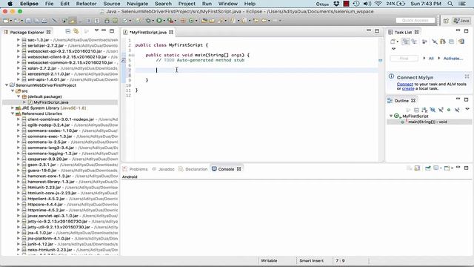
Task: Expand the JRE System Library node
Action: click(13, 108)
